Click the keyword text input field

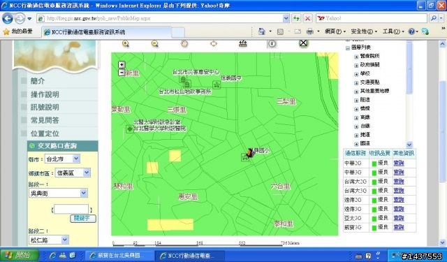click(71, 210)
